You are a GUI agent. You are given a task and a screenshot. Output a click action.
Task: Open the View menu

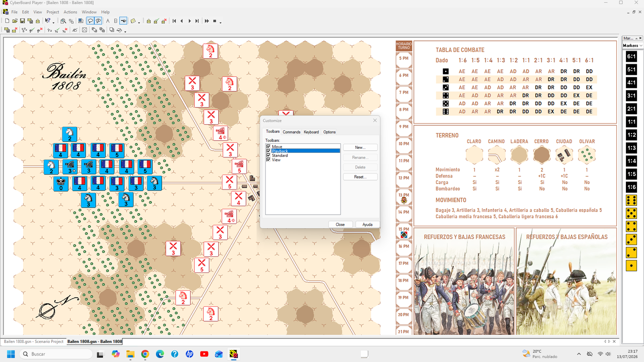(x=38, y=12)
